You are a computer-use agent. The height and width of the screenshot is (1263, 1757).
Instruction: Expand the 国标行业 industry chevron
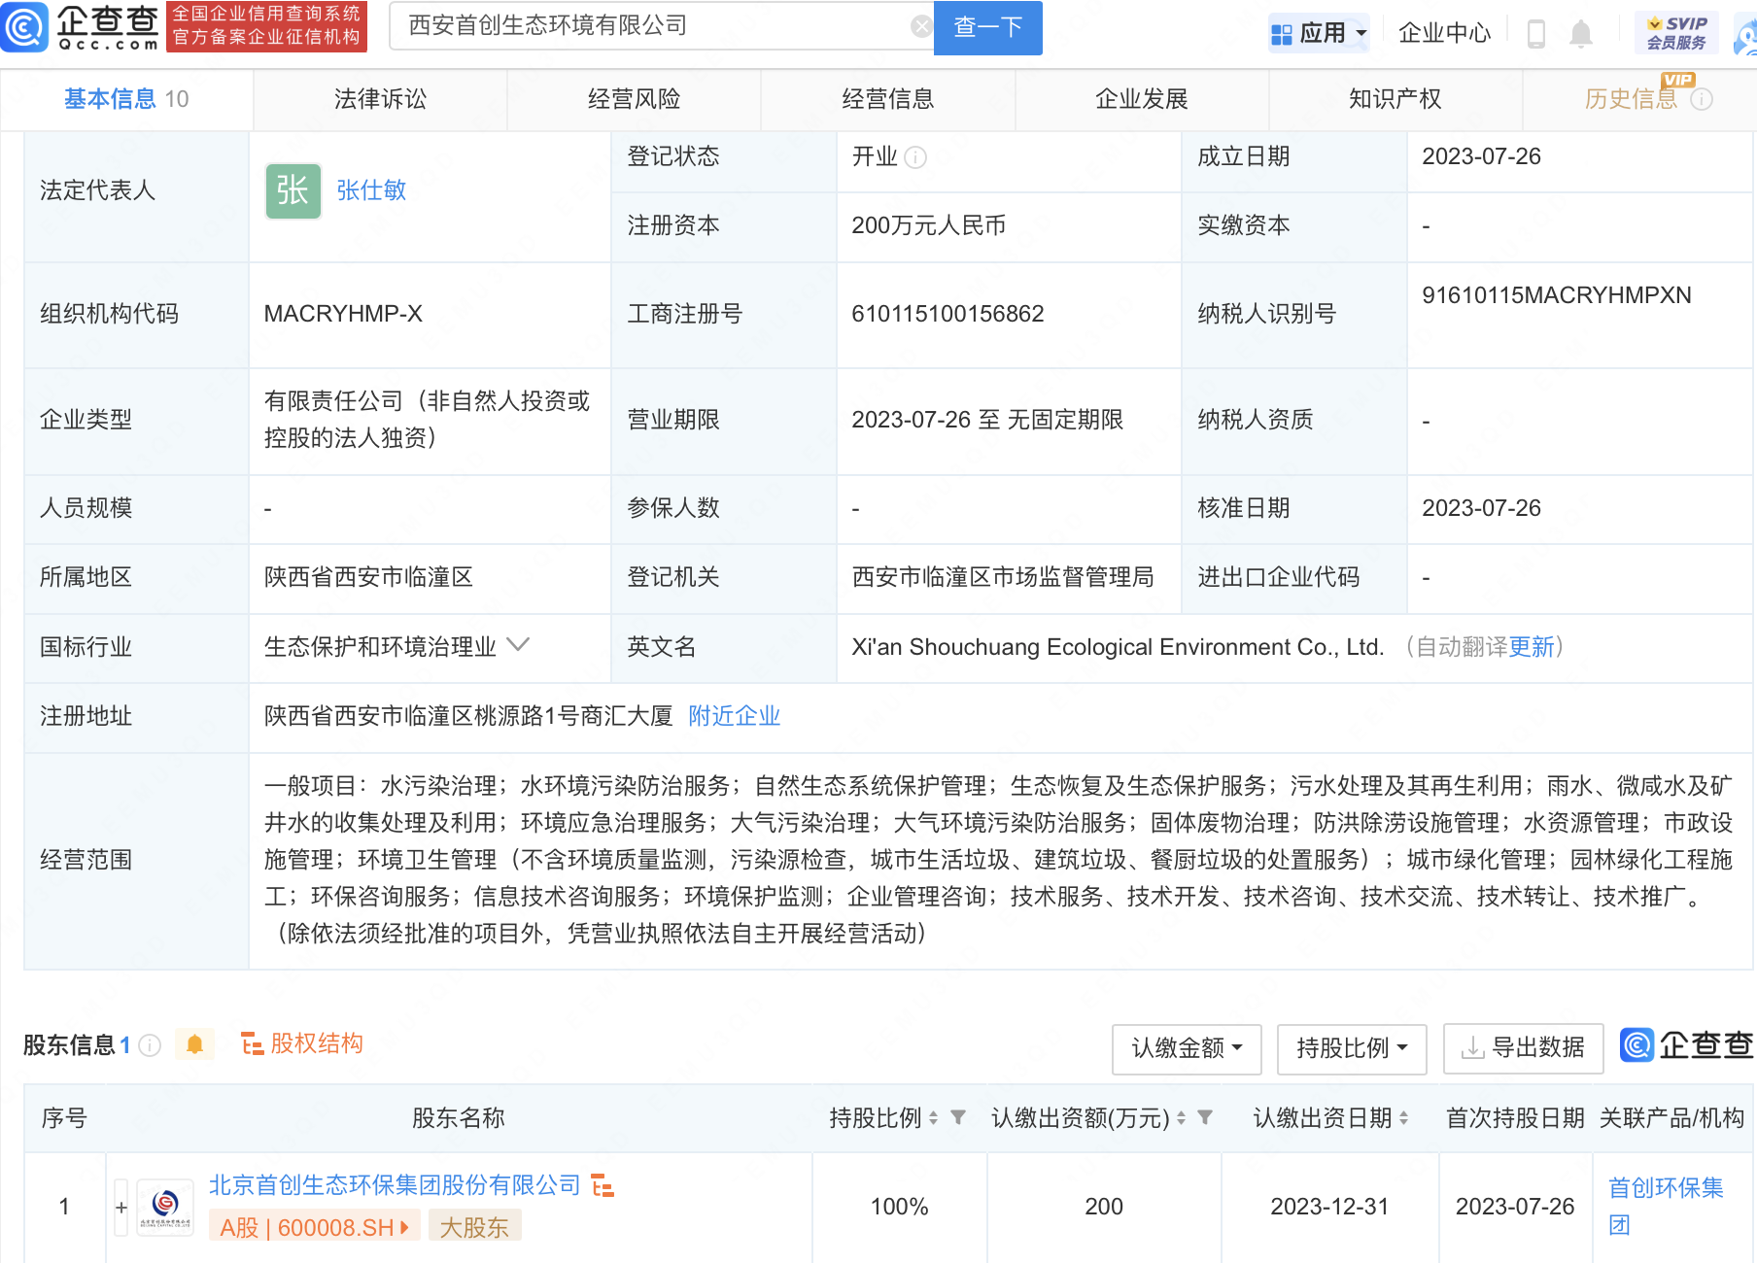pos(519,645)
